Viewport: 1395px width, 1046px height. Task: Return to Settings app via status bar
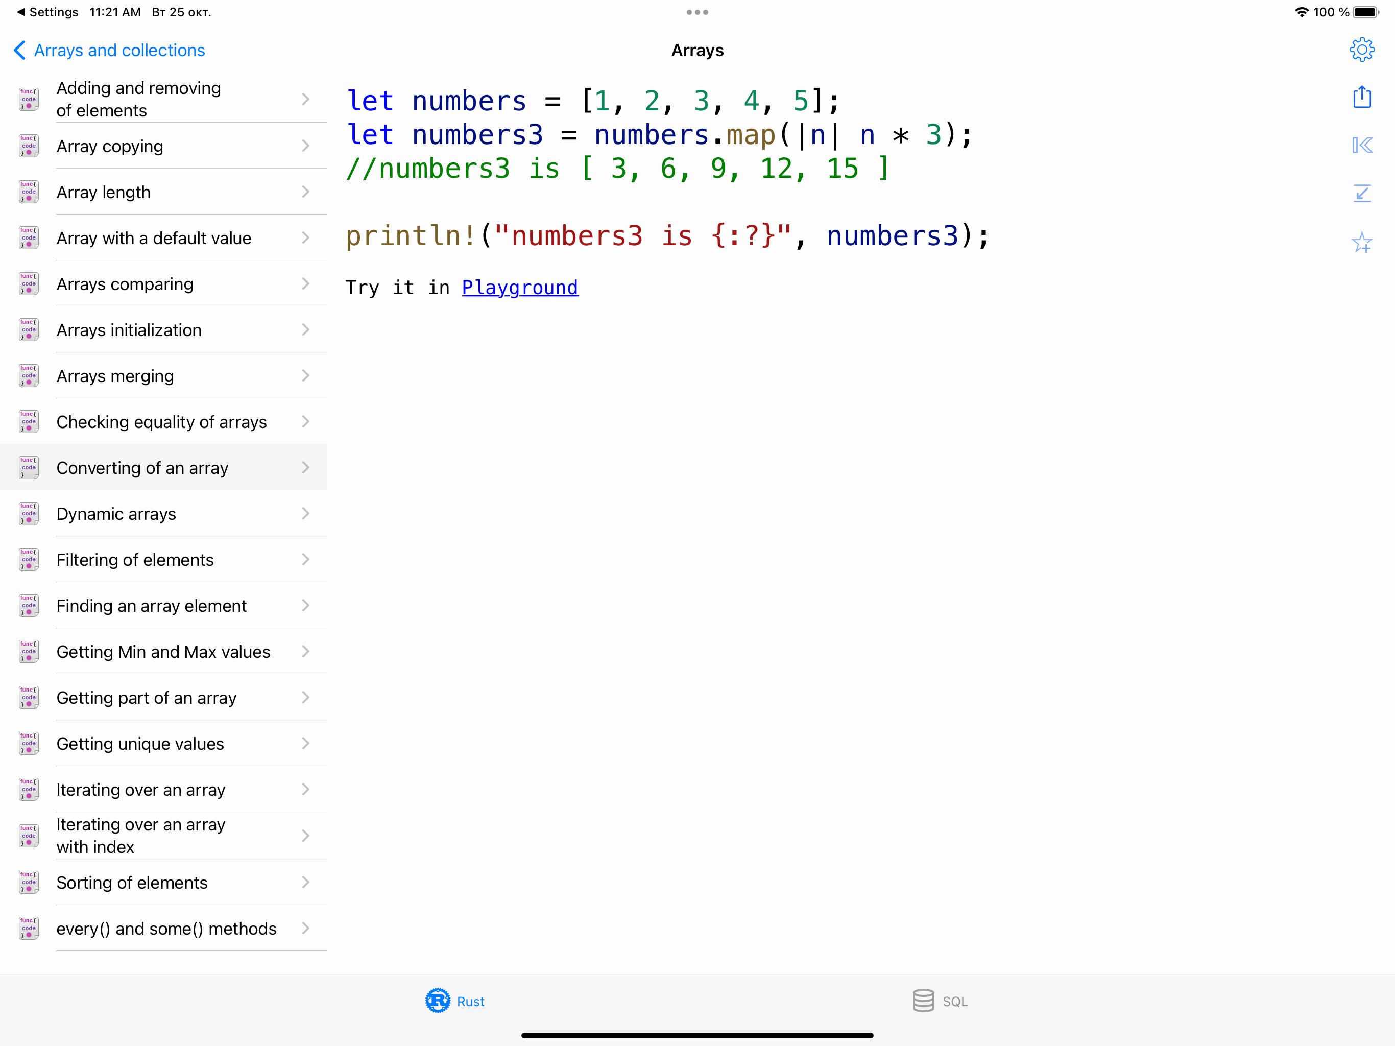47,12
